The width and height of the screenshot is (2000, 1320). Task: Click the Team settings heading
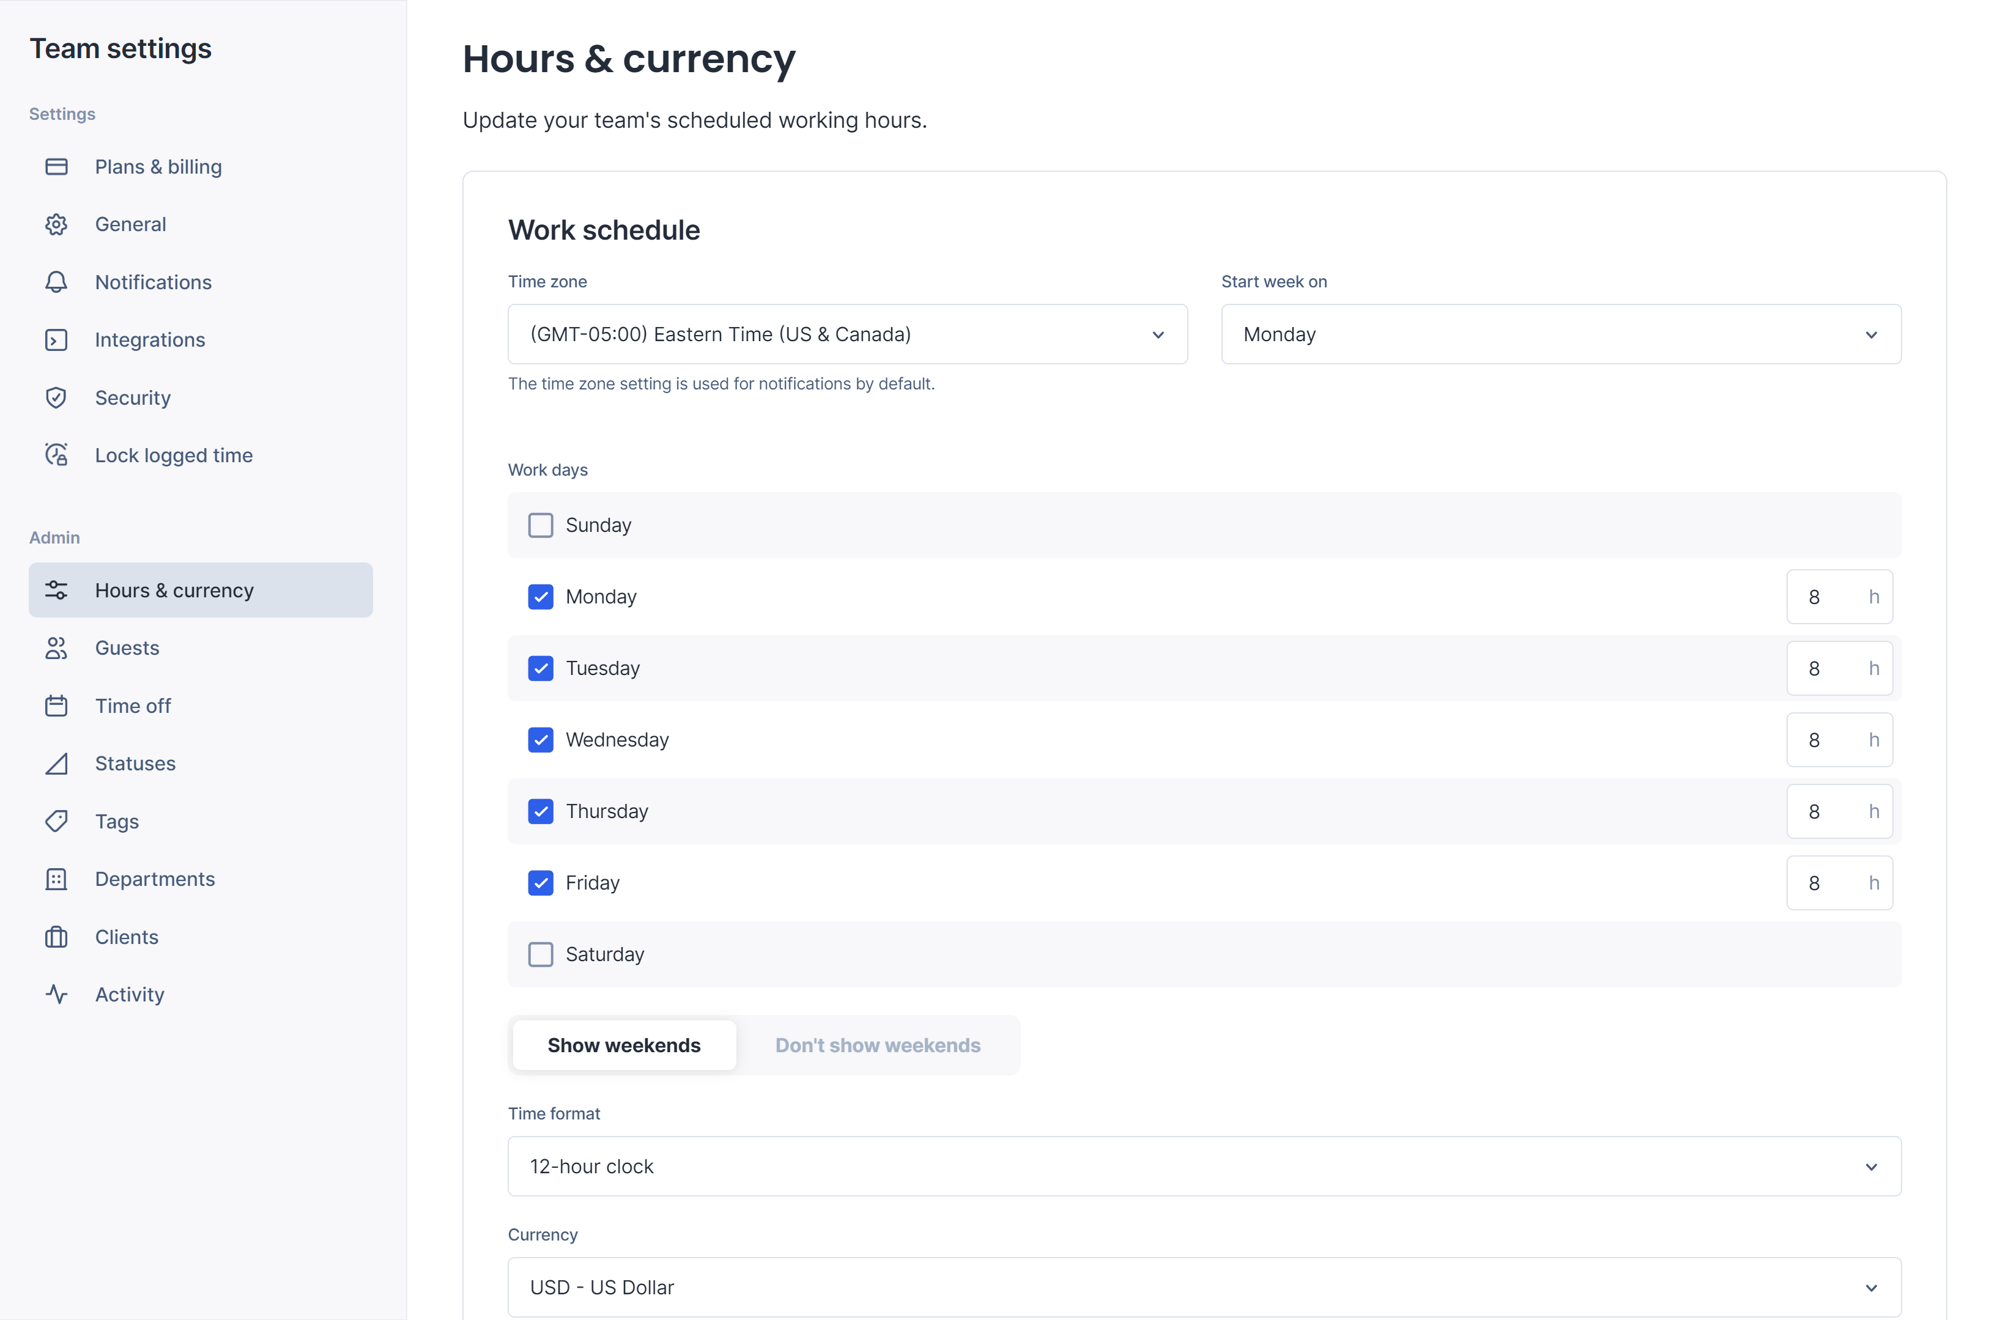tap(120, 49)
